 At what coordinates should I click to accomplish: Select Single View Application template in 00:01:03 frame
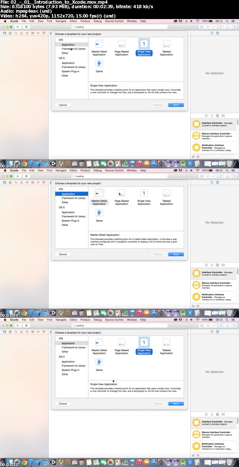click(x=144, y=197)
